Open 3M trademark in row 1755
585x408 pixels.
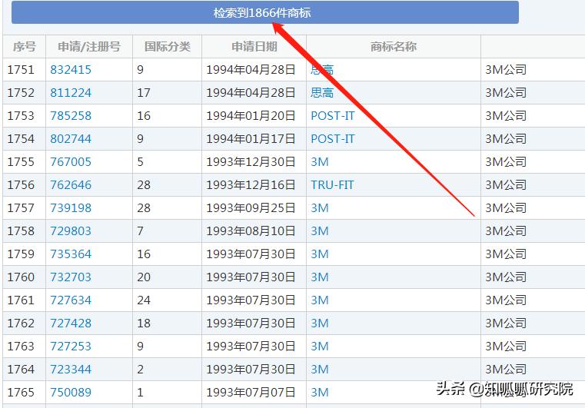click(x=320, y=162)
